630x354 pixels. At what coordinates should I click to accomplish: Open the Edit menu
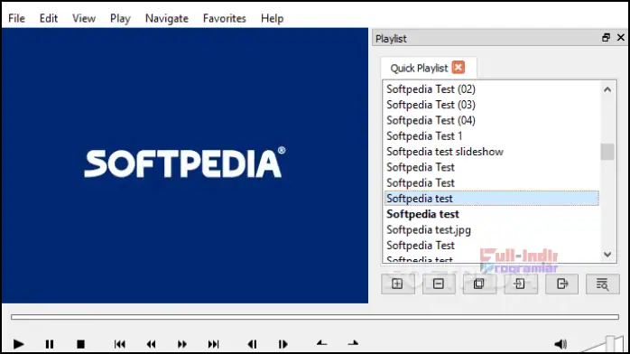pos(48,18)
